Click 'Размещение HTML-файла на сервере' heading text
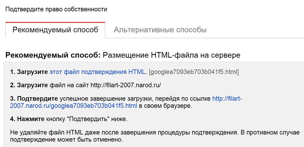 click(171, 55)
